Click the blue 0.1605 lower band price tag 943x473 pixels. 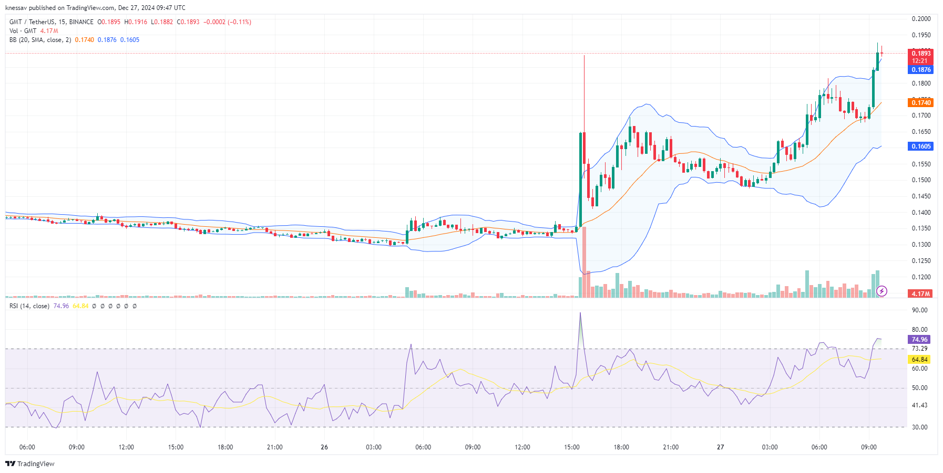tap(921, 146)
